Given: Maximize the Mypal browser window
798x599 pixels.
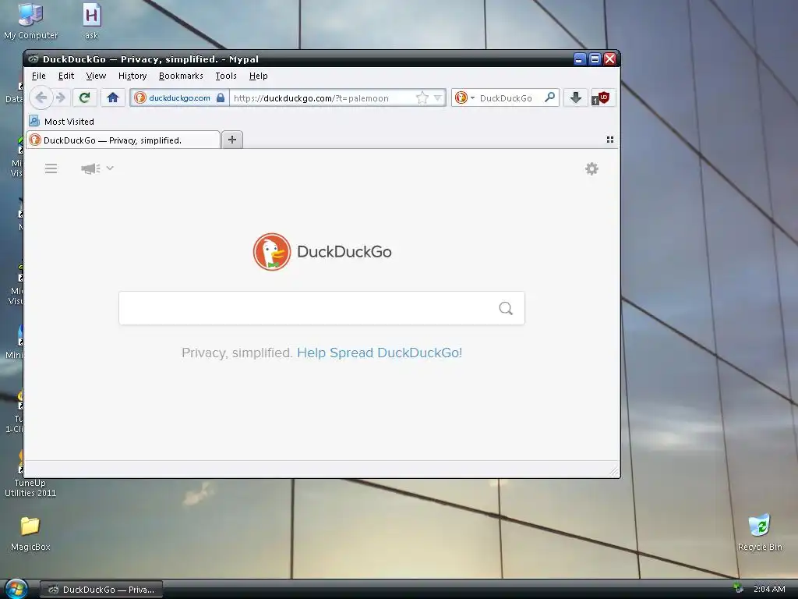Looking at the screenshot, I should click(x=595, y=59).
